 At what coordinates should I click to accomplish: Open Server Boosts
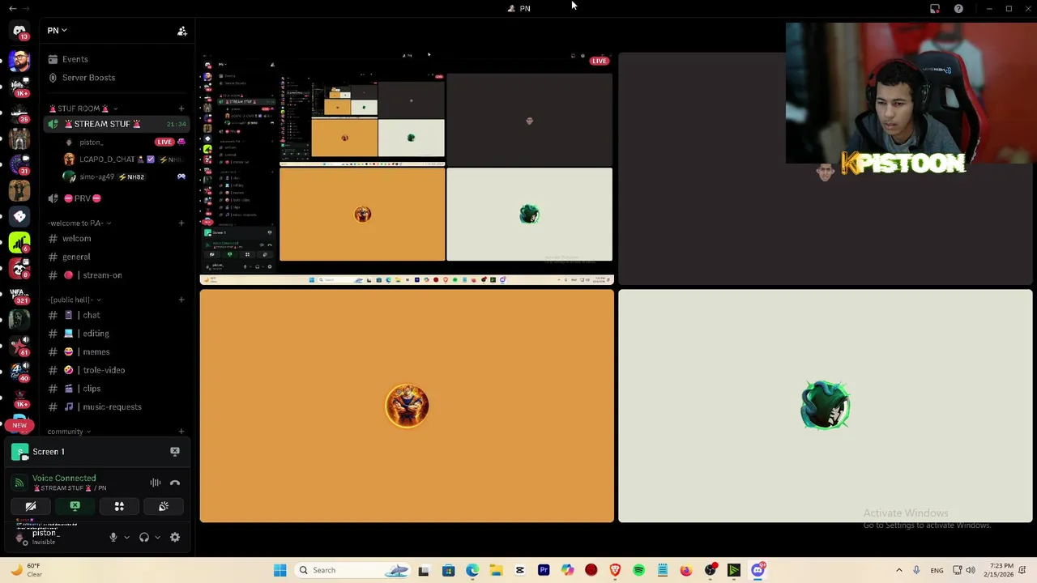coord(88,78)
